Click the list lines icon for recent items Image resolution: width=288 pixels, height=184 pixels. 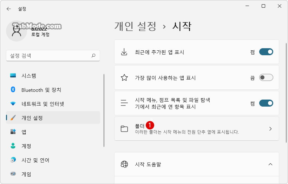(124, 103)
